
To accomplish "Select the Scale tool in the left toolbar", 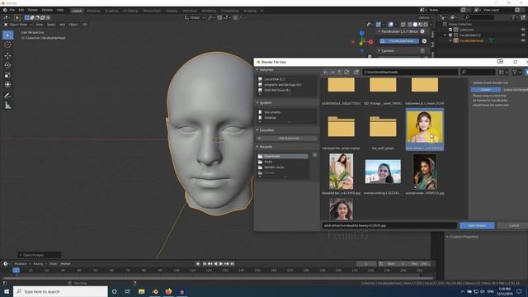I will coord(7,75).
